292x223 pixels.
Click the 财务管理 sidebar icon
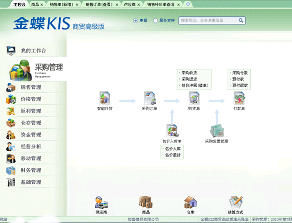point(11,171)
